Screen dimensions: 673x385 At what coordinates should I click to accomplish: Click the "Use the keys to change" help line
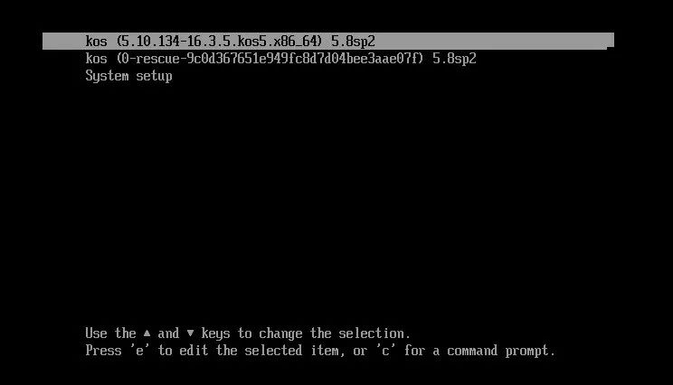click(x=248, y=333)
